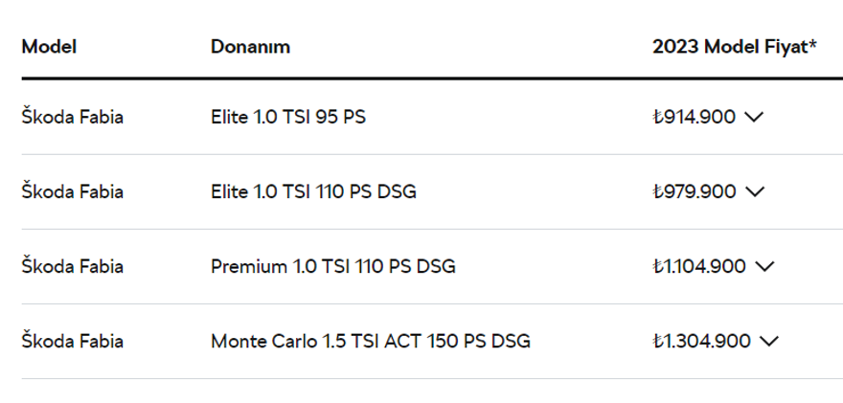Select the Elite 1.0 TSI 95 PS trim text
Screen dimensions: 843x403
287,118
